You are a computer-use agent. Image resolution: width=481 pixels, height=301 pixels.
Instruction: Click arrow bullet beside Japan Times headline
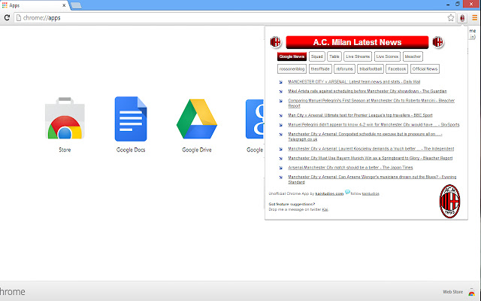click(280, 168)
